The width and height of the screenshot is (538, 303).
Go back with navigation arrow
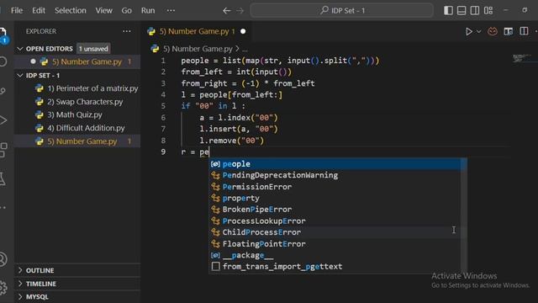pos(226,11)
